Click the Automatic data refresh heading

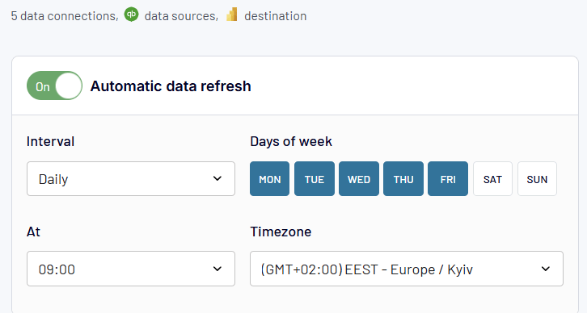(x=171, y=86)
